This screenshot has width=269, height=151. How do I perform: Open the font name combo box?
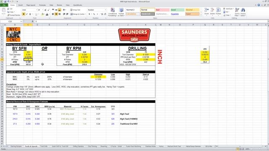pyautogui.click(x=29, y=10)
